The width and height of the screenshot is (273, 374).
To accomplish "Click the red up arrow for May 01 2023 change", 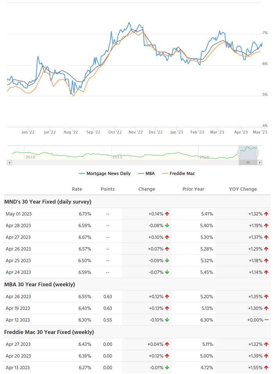I will point(167,214).
